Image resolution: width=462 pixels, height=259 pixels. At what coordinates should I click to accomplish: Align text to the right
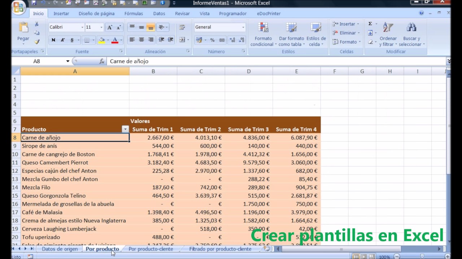[x=151, y=40]
